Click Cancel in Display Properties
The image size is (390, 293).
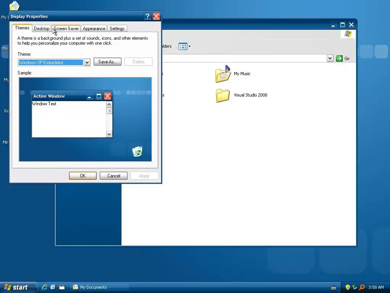pyautogui.click(x=113, y=175)
